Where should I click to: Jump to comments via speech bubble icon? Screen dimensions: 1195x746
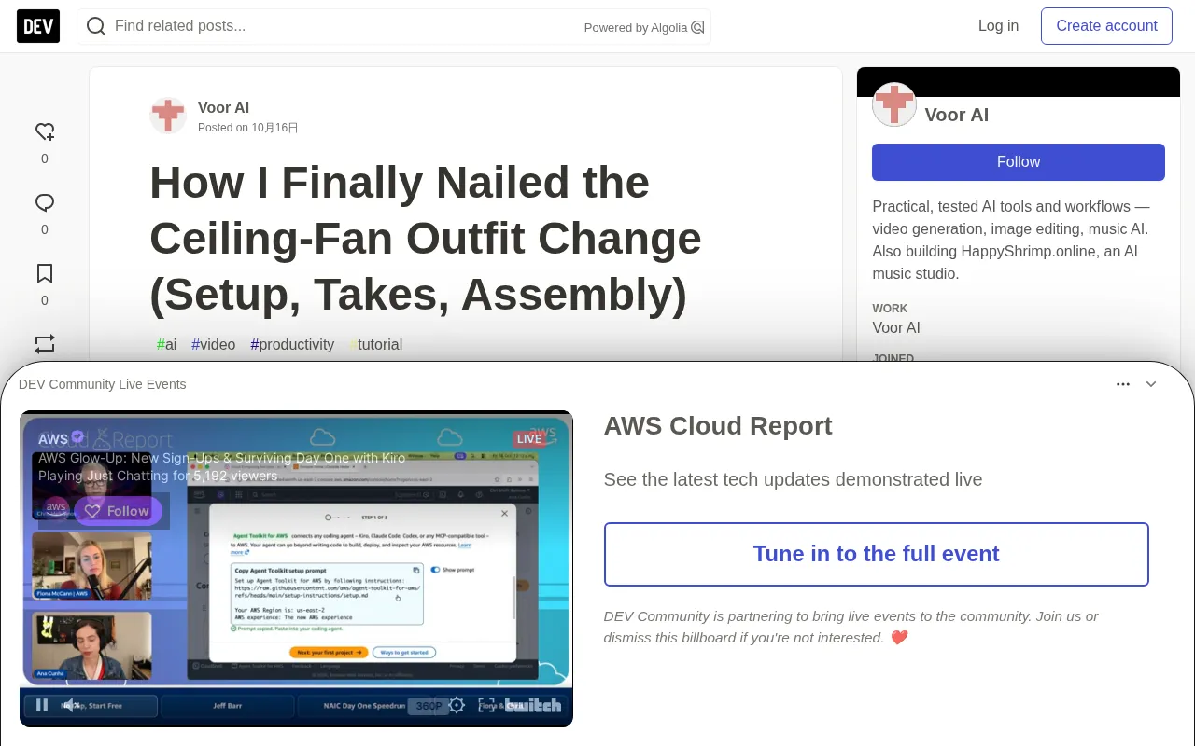(45, 203)
